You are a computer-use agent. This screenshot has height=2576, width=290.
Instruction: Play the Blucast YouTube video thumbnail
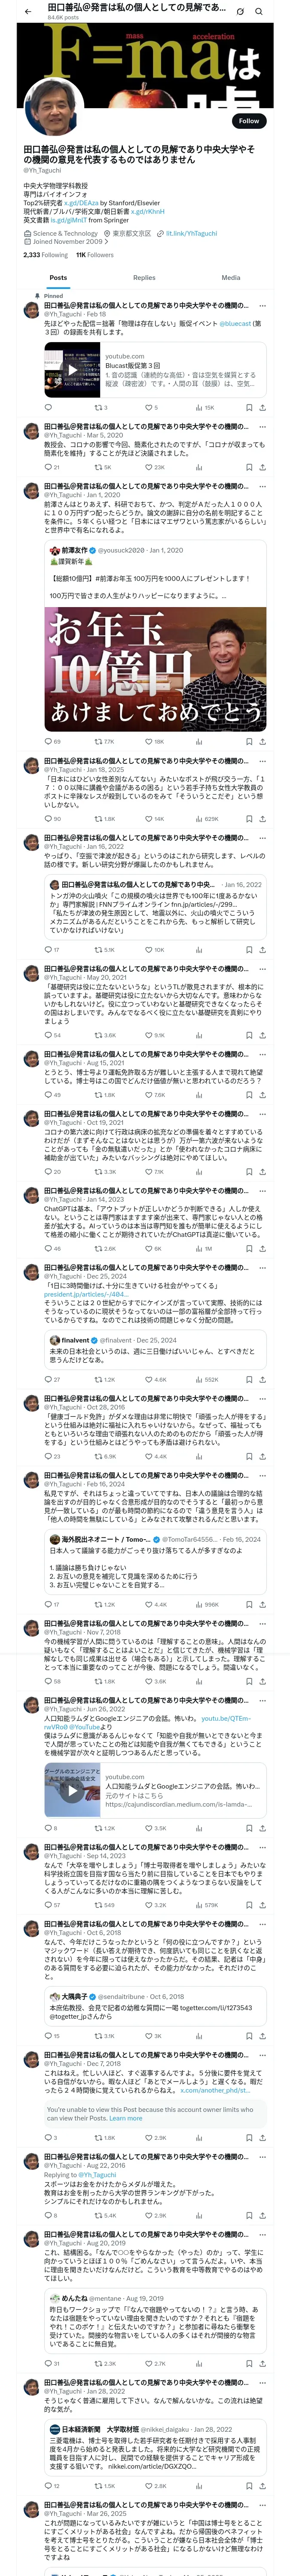[72, 370]
